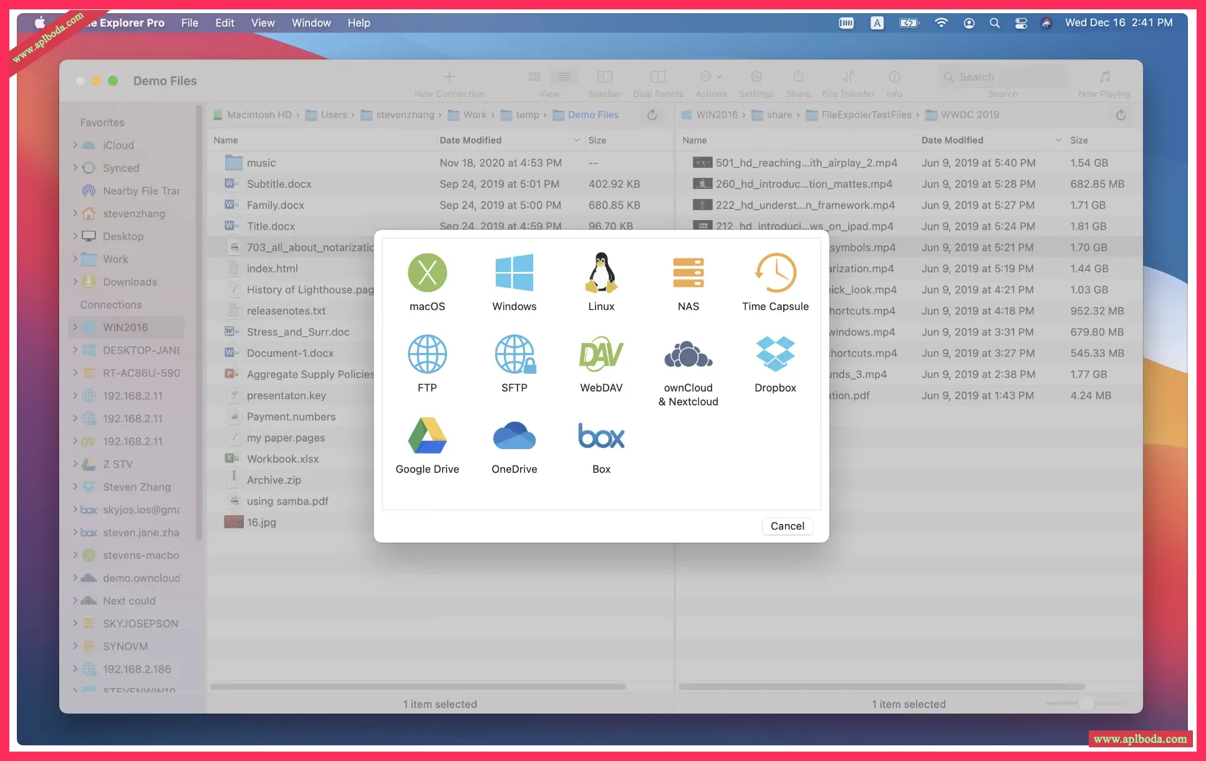The height and width of the screenshot is (761, 1206).
Task: Select ownCloud & Nextcloud icon
Action: 688,354
